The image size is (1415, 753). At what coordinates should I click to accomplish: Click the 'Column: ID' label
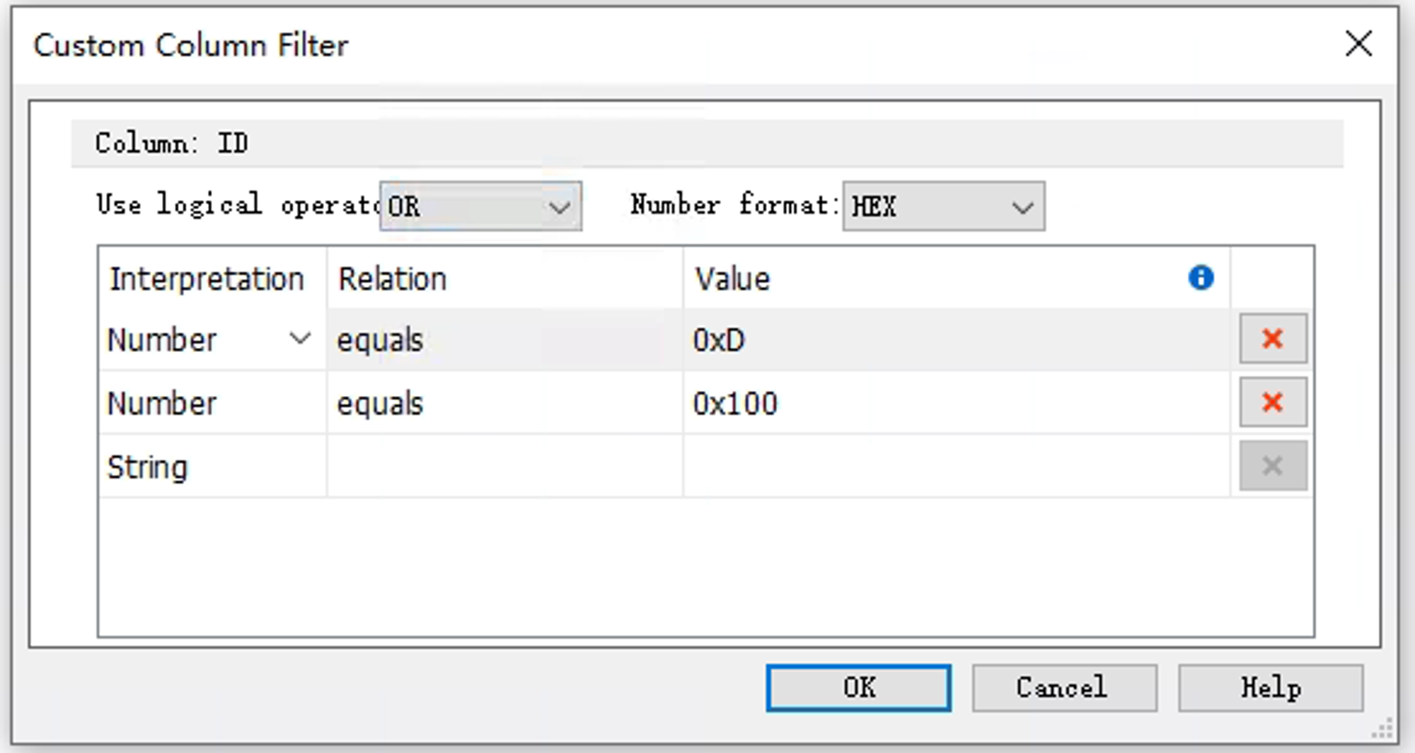tap(172, 144)
